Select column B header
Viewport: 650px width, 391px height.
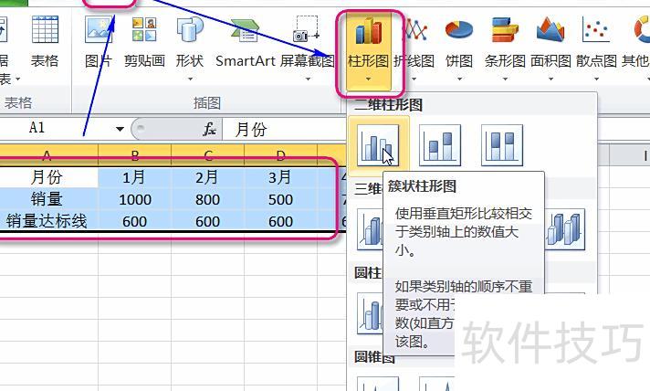135,155
